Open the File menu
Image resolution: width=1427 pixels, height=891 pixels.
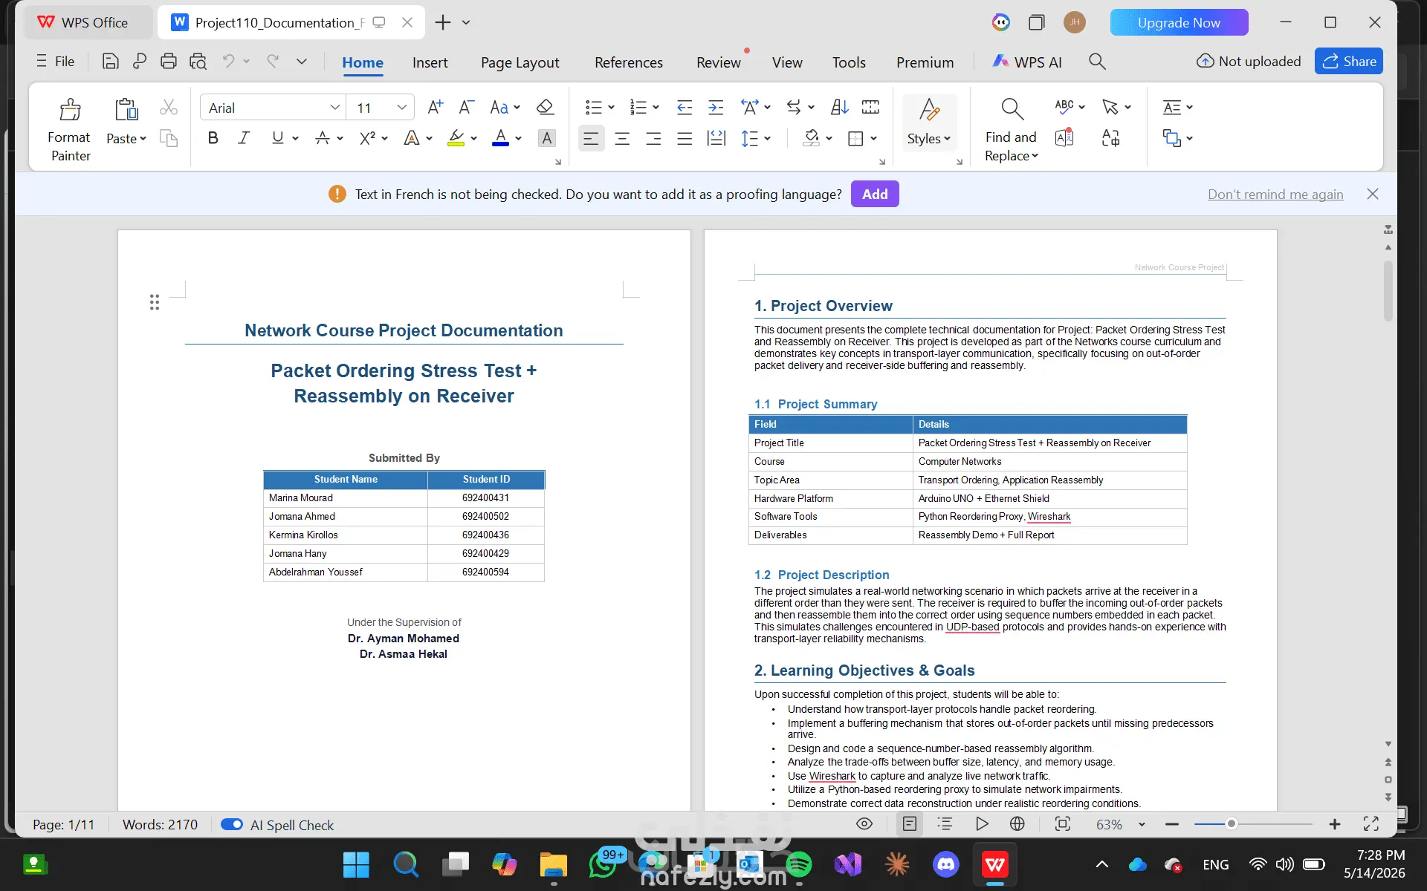[x=56, y=62]
